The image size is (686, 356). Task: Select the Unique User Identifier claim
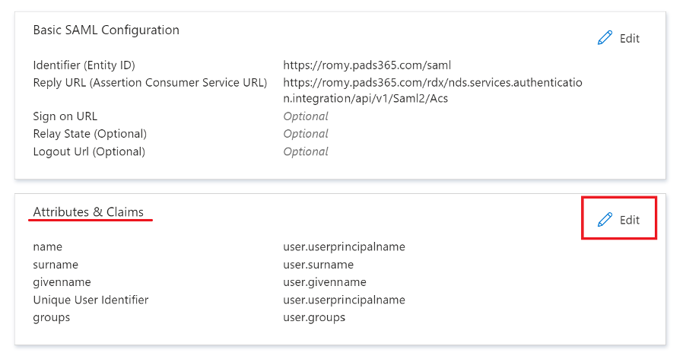(x=91, y=300)
